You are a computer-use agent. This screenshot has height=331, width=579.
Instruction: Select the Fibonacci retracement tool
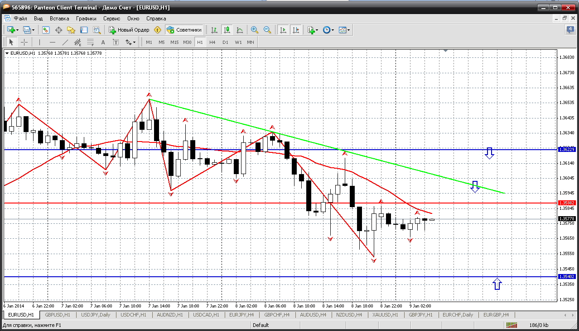[x=90, y=42]
